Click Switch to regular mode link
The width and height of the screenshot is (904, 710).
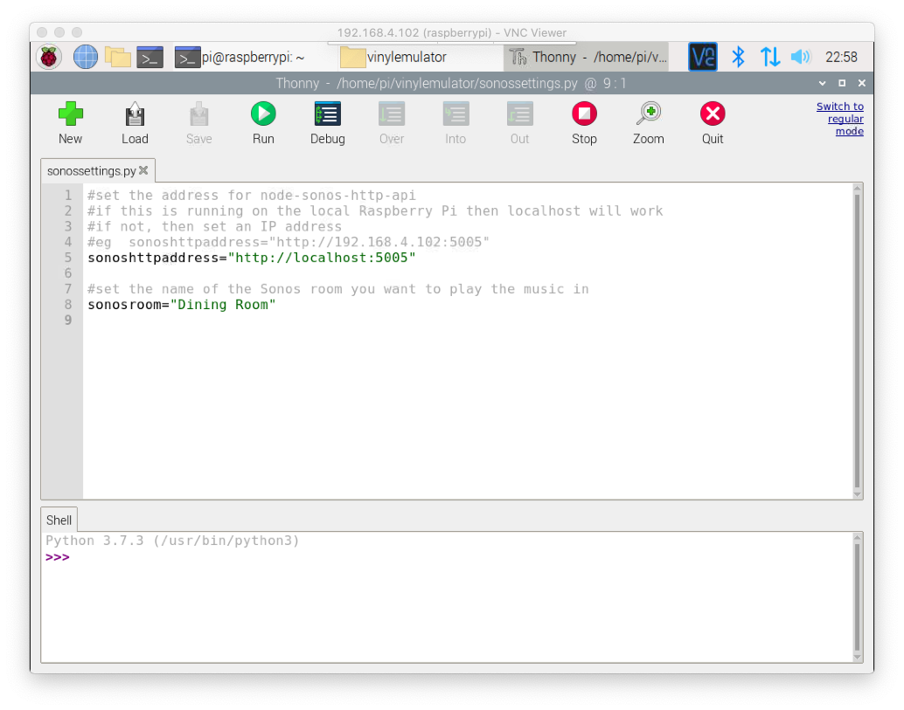[840, 119]
